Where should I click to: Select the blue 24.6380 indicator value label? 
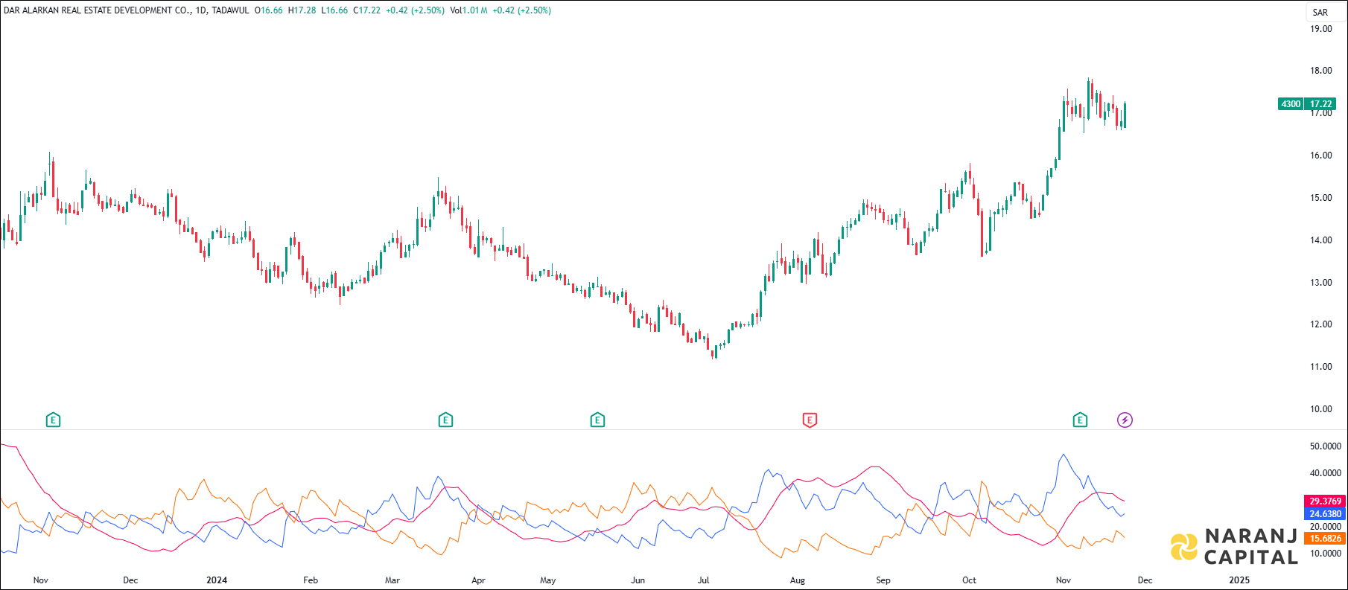point(1325,514)
